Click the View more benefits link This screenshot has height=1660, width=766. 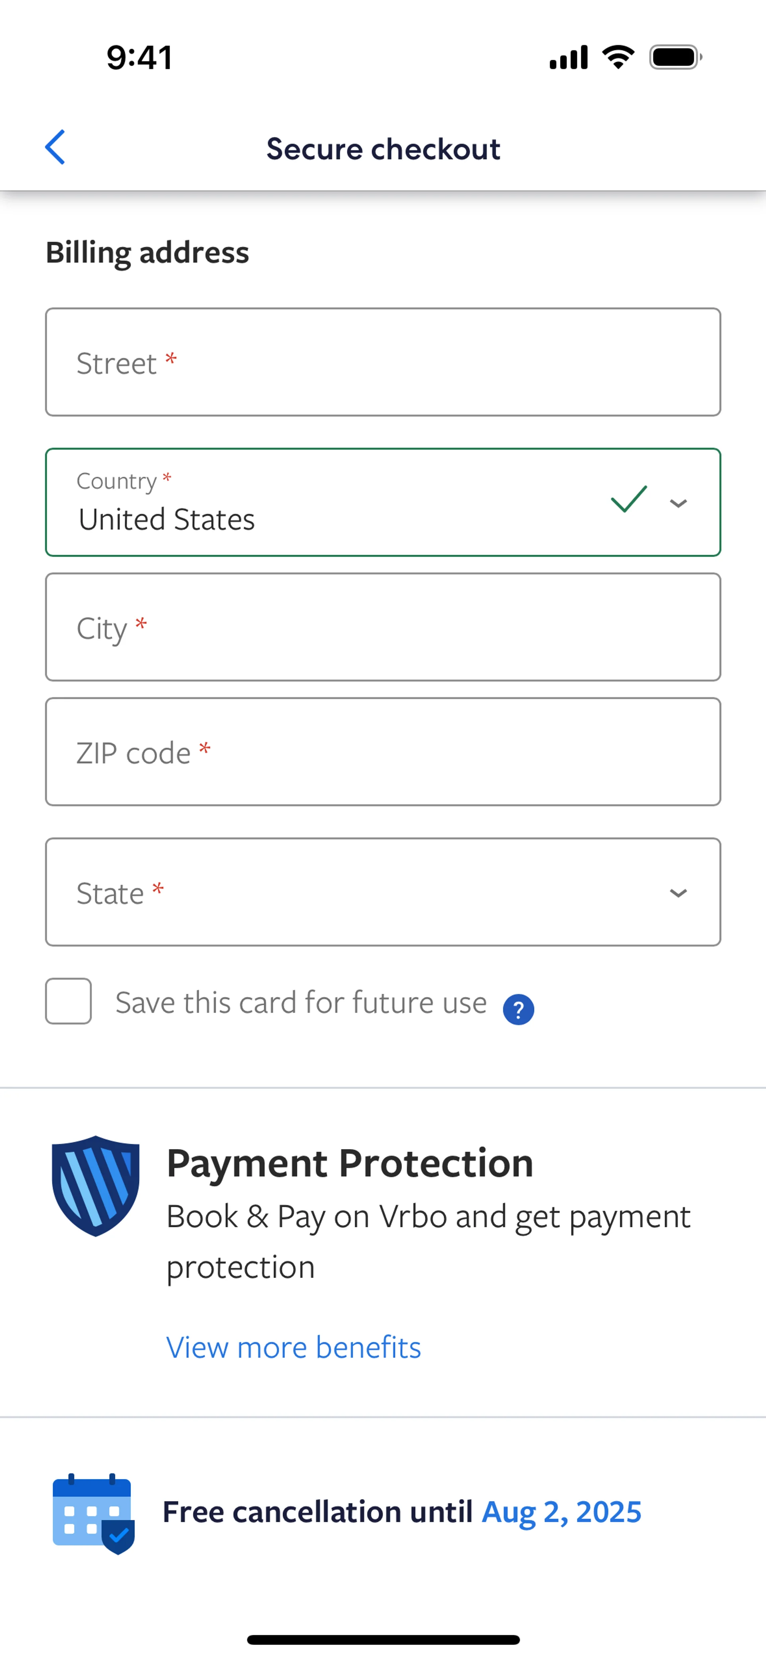(x=293, y=1347)
